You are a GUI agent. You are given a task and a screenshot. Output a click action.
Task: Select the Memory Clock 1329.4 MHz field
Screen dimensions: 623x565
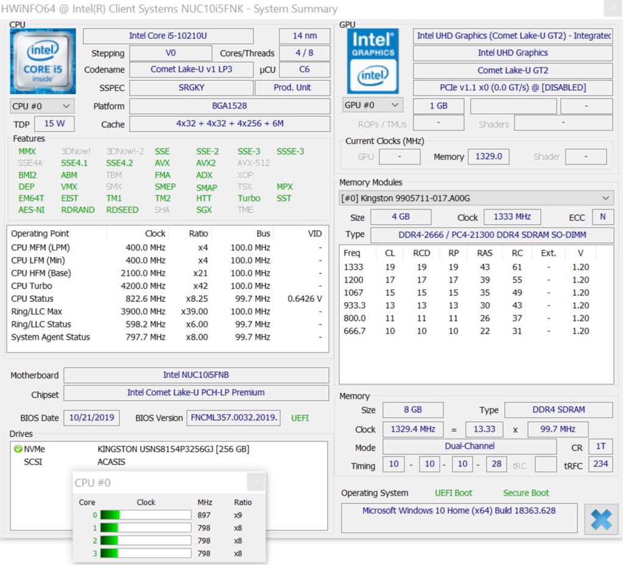pos(414,429)
